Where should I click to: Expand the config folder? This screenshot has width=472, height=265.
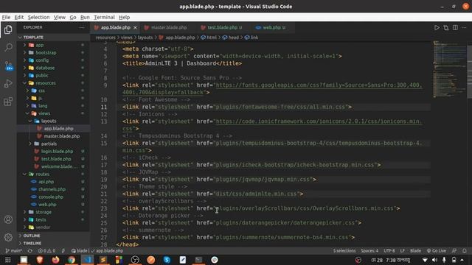pos(53,60)
